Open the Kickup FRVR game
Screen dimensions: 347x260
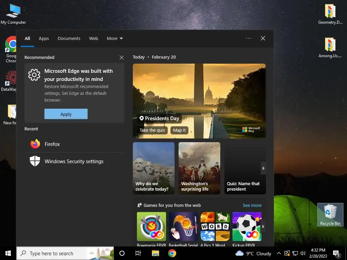point(247,229)
